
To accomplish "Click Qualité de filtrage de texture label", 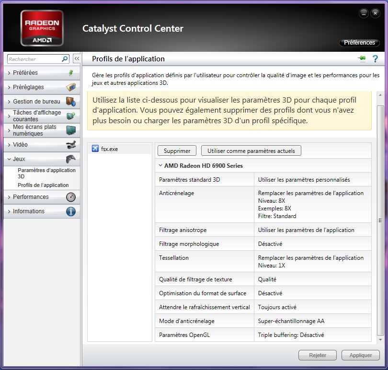I will (x=195, y=279).
